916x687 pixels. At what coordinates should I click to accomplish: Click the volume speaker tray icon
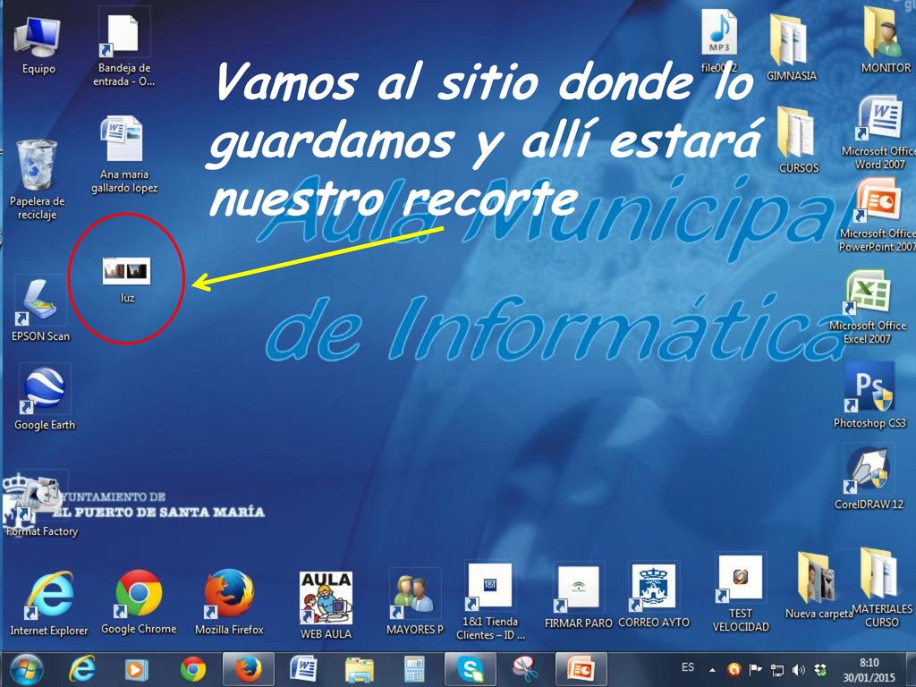tap(798, 669)
